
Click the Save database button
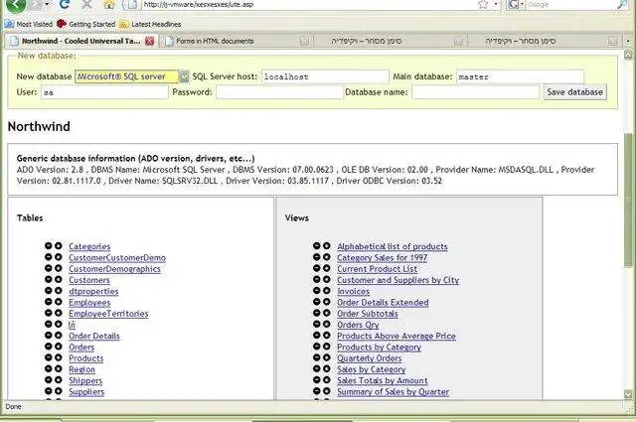574,92
